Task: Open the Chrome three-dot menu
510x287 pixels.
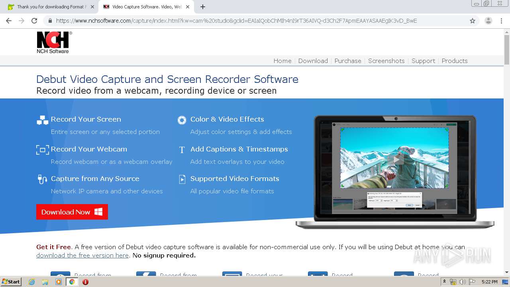Action: pos(502,21)
